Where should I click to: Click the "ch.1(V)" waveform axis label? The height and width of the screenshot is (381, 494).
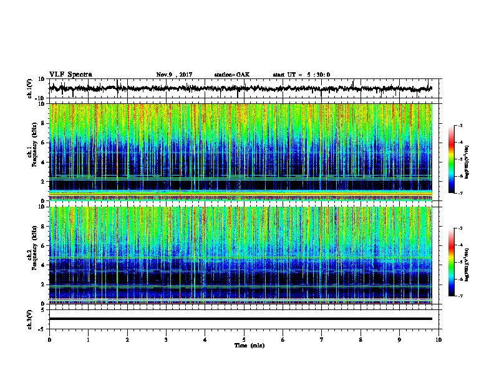tap(30, 88)
